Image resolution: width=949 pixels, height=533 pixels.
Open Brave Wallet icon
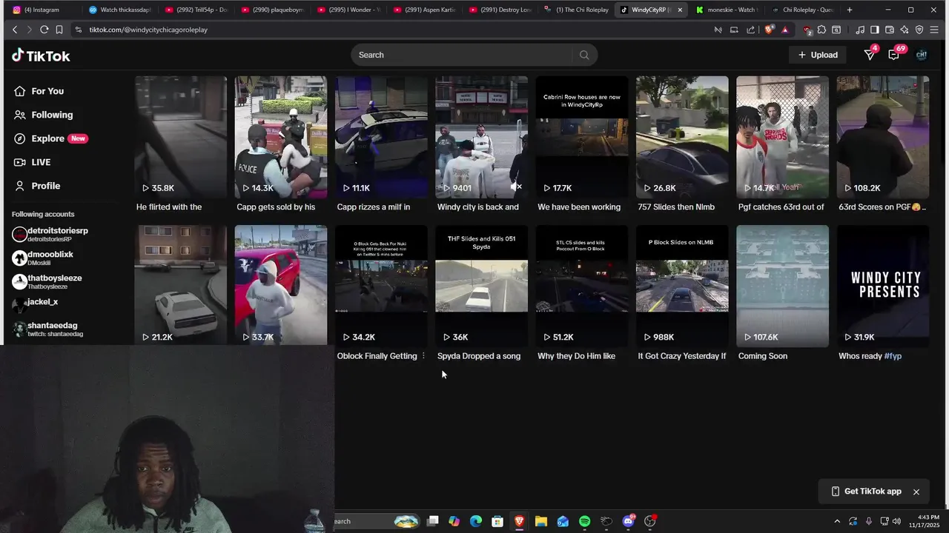point(890,30)
